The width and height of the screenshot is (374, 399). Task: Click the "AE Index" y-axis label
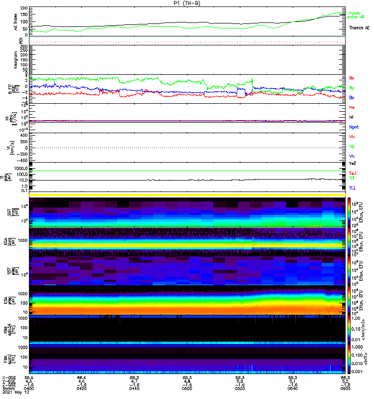coord(16,22)
